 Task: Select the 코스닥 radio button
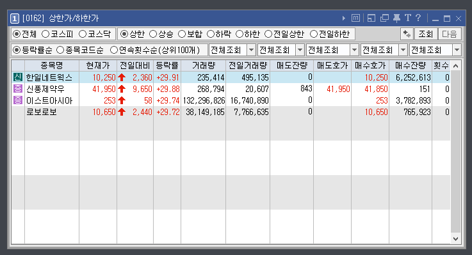(83, 34)
